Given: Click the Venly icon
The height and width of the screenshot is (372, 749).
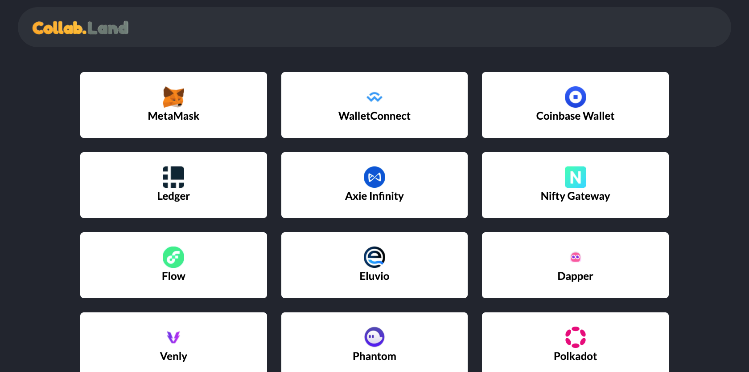Looking at the screenshot, I should click(x=173, y=337).
